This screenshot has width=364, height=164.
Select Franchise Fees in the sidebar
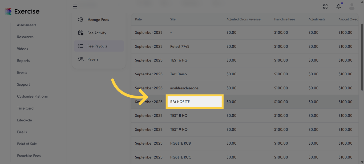pos(29,156)
